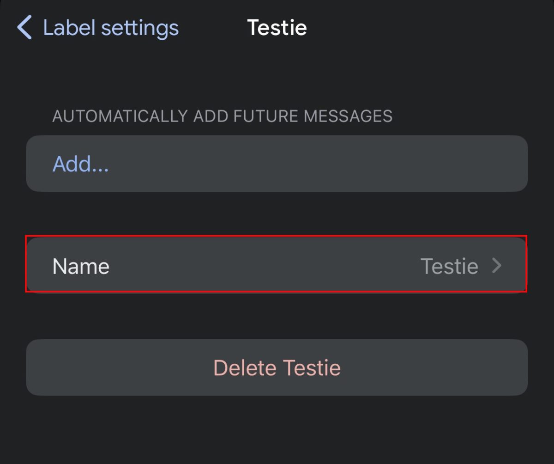554x464 pixels.
Task: Tap the Label settings back link
Action: pos(110,28)
